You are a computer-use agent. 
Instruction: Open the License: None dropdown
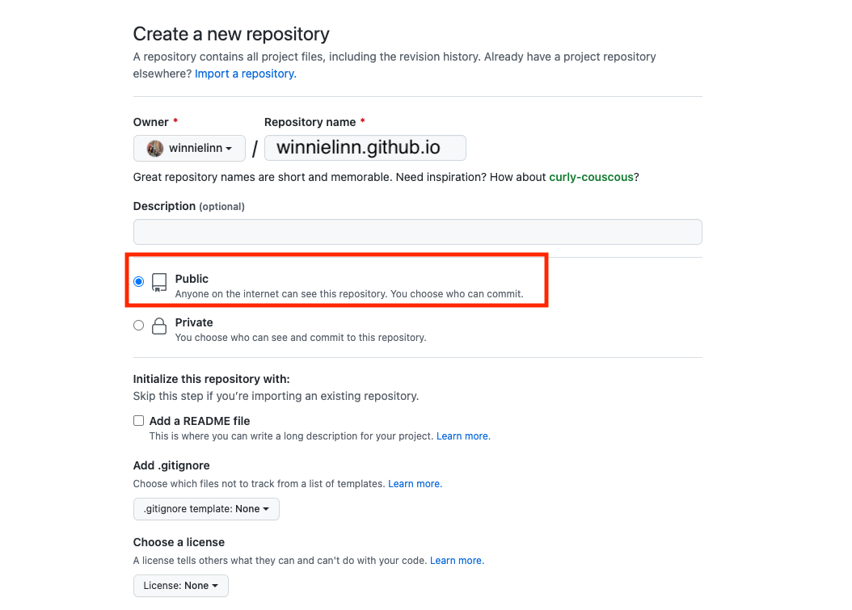tap(181, 586)
